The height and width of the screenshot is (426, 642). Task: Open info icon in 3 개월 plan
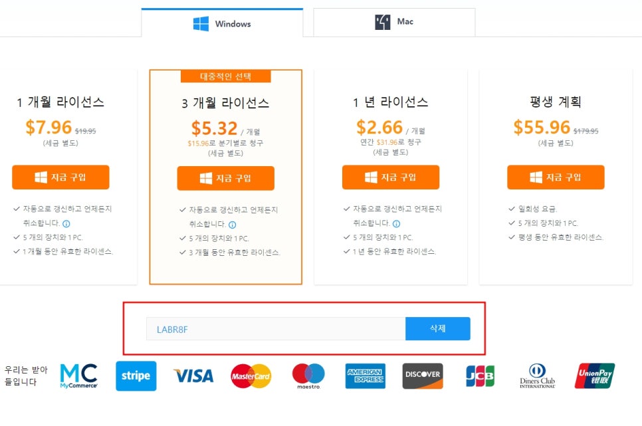pos(232,225)
